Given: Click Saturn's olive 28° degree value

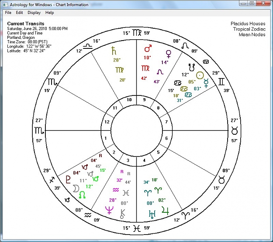Looking at the screenshot, I should [x=117, y=60].
